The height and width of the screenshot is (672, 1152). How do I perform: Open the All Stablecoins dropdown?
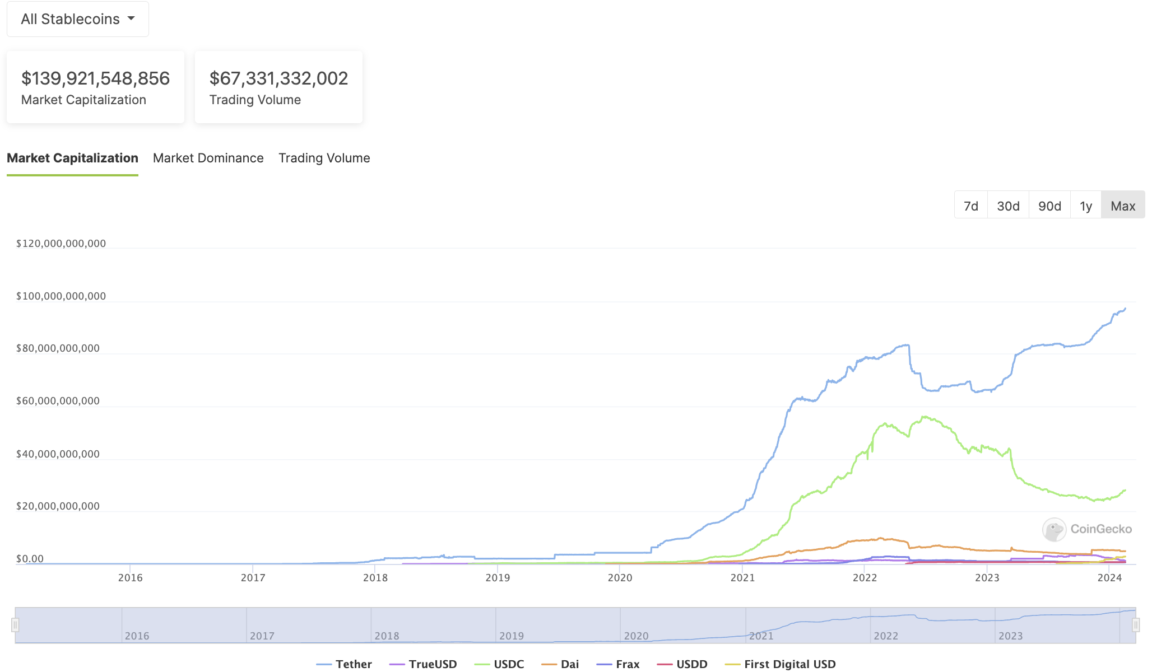pyautogui.click(x=78, y=19)
